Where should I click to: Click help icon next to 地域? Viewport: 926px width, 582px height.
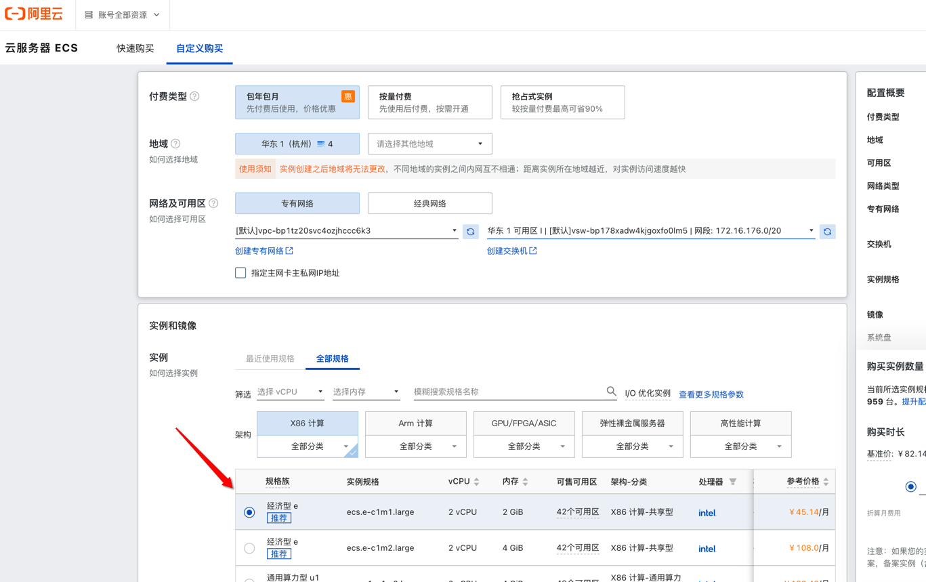pos(175,144)
